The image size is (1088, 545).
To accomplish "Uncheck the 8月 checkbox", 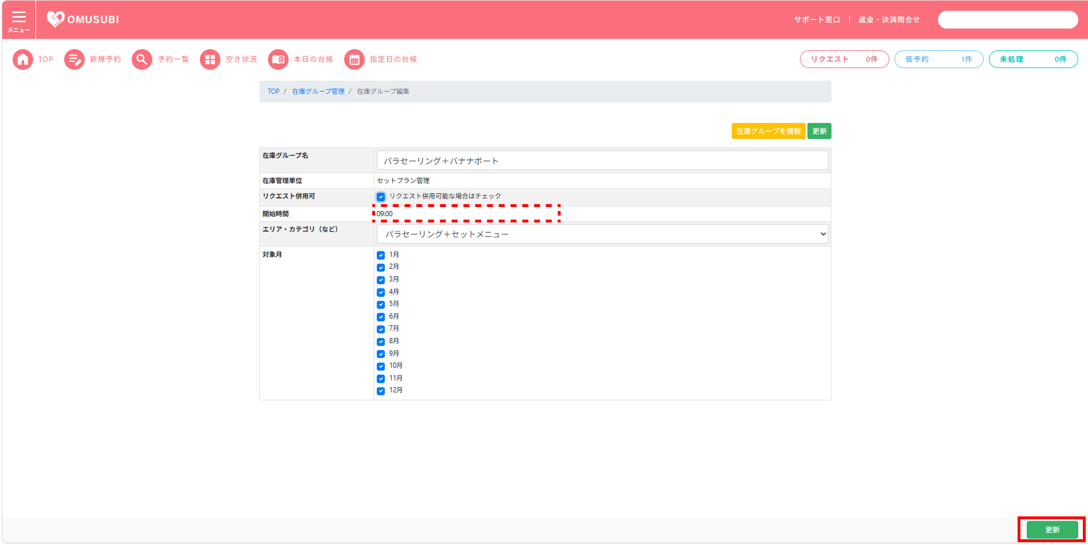I will [381, 341].
